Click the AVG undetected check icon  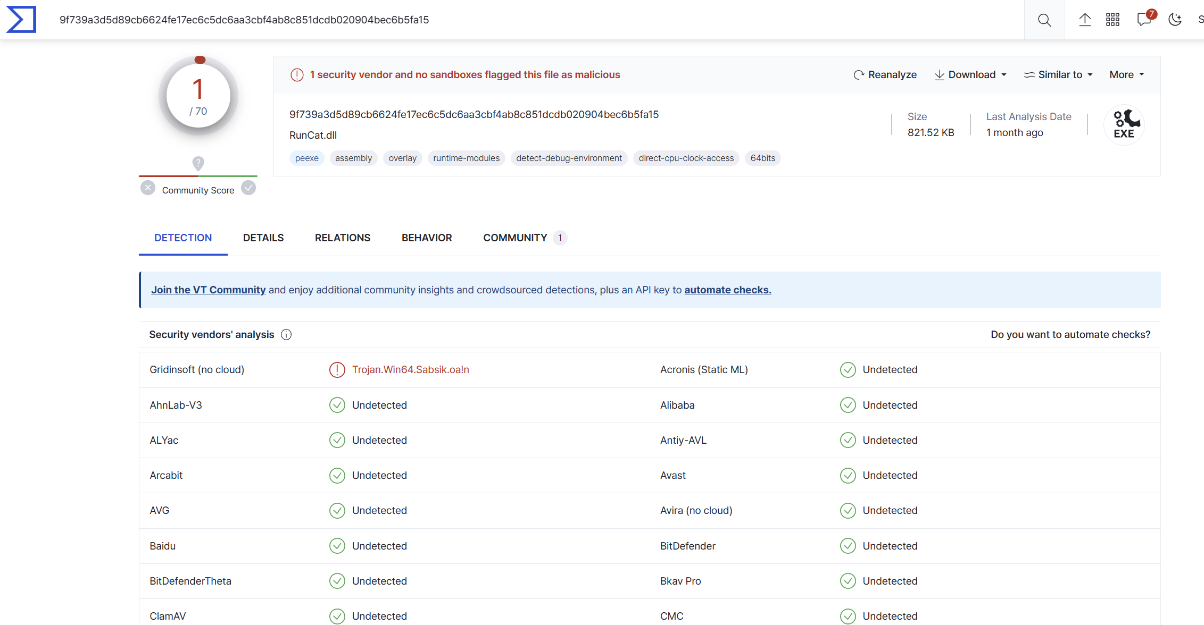pos(337,510)
